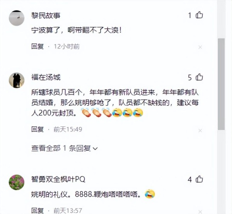Expand 查看全部 1 条回复
Screen dimensions: 232x214
[x=64, y=148]
